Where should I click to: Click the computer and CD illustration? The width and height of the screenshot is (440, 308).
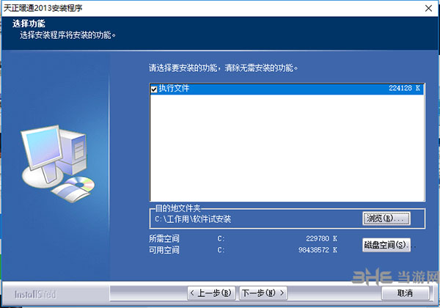click(58, 164)
